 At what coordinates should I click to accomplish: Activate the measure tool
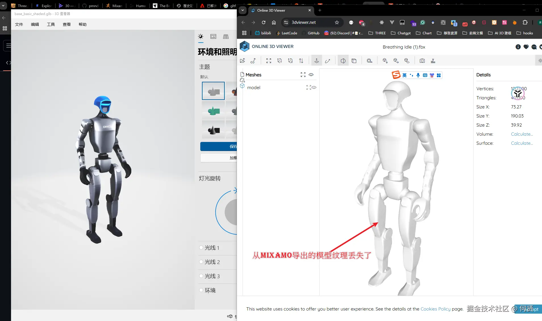370,60
